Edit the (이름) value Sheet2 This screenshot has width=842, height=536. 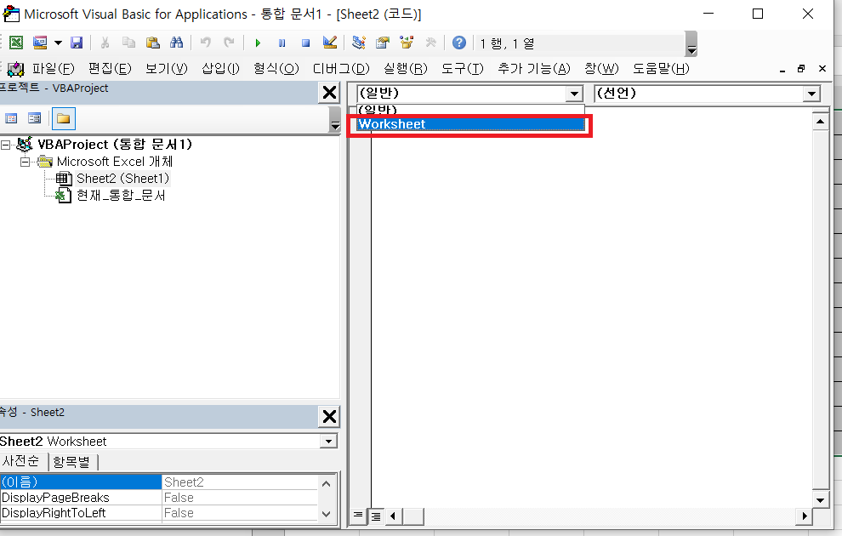240,482
